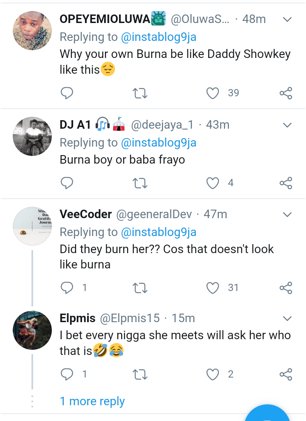Share OPEYEMIOLUWA's tweet
Image resolution: width=306 pixels, height=421 pixels.
pos(286,93)
